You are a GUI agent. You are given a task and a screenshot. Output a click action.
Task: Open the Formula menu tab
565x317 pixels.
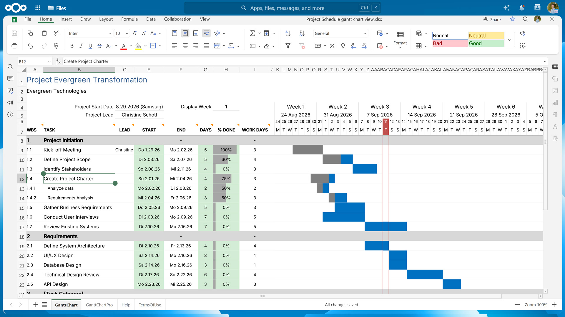click(x=129, y=19)
